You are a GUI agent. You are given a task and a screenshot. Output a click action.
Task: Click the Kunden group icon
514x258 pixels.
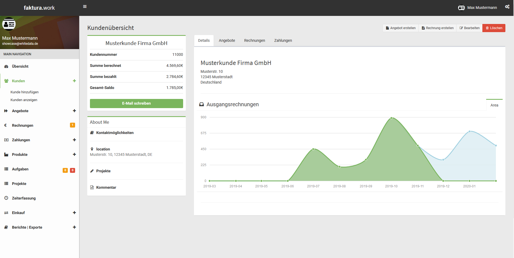(6, 81)
